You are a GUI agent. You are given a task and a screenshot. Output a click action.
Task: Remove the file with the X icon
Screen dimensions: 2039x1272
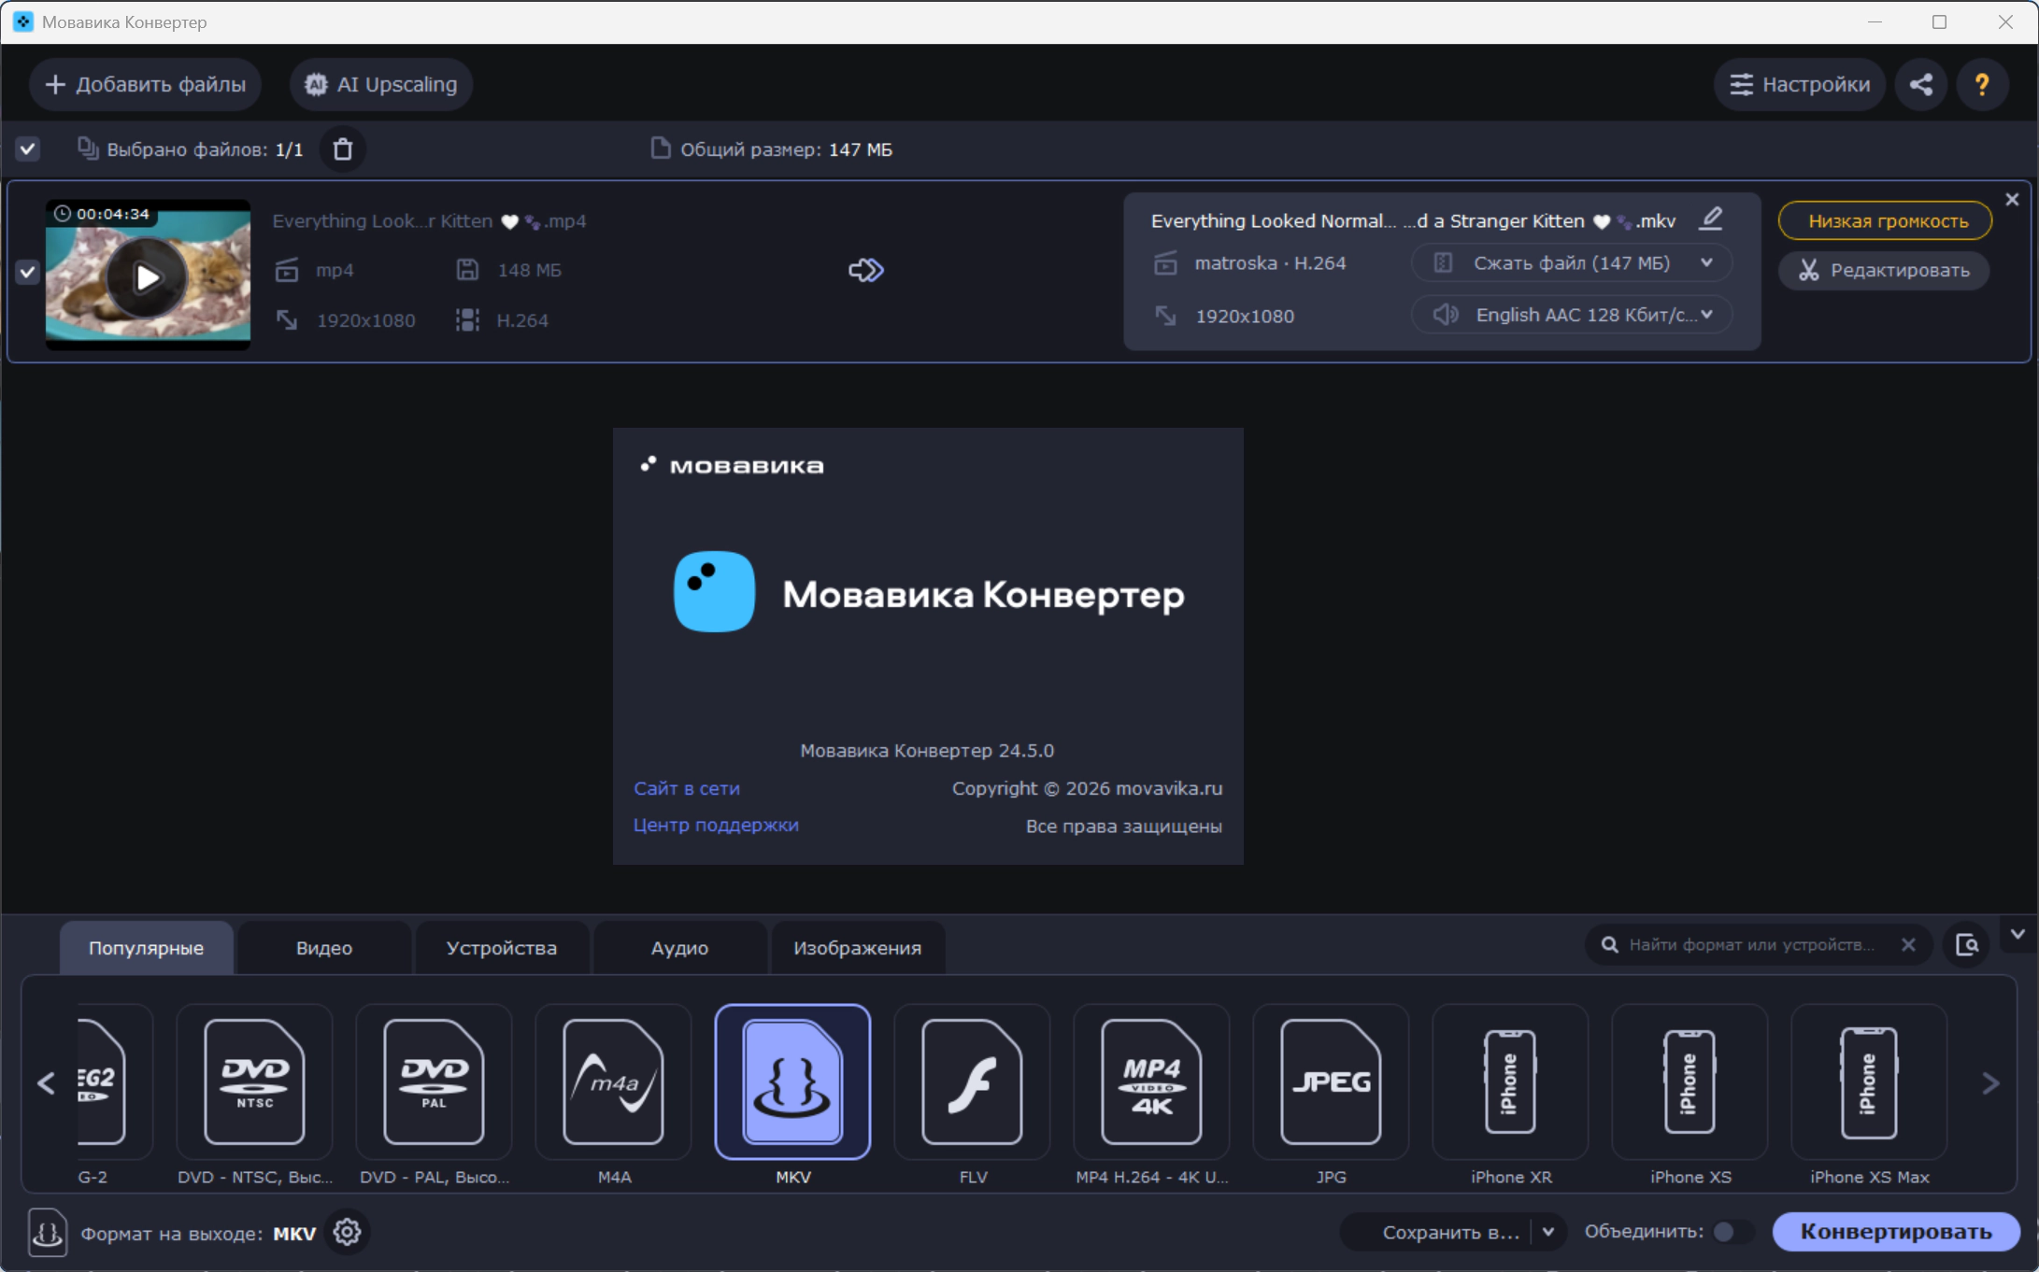[x=2012, y=200]
